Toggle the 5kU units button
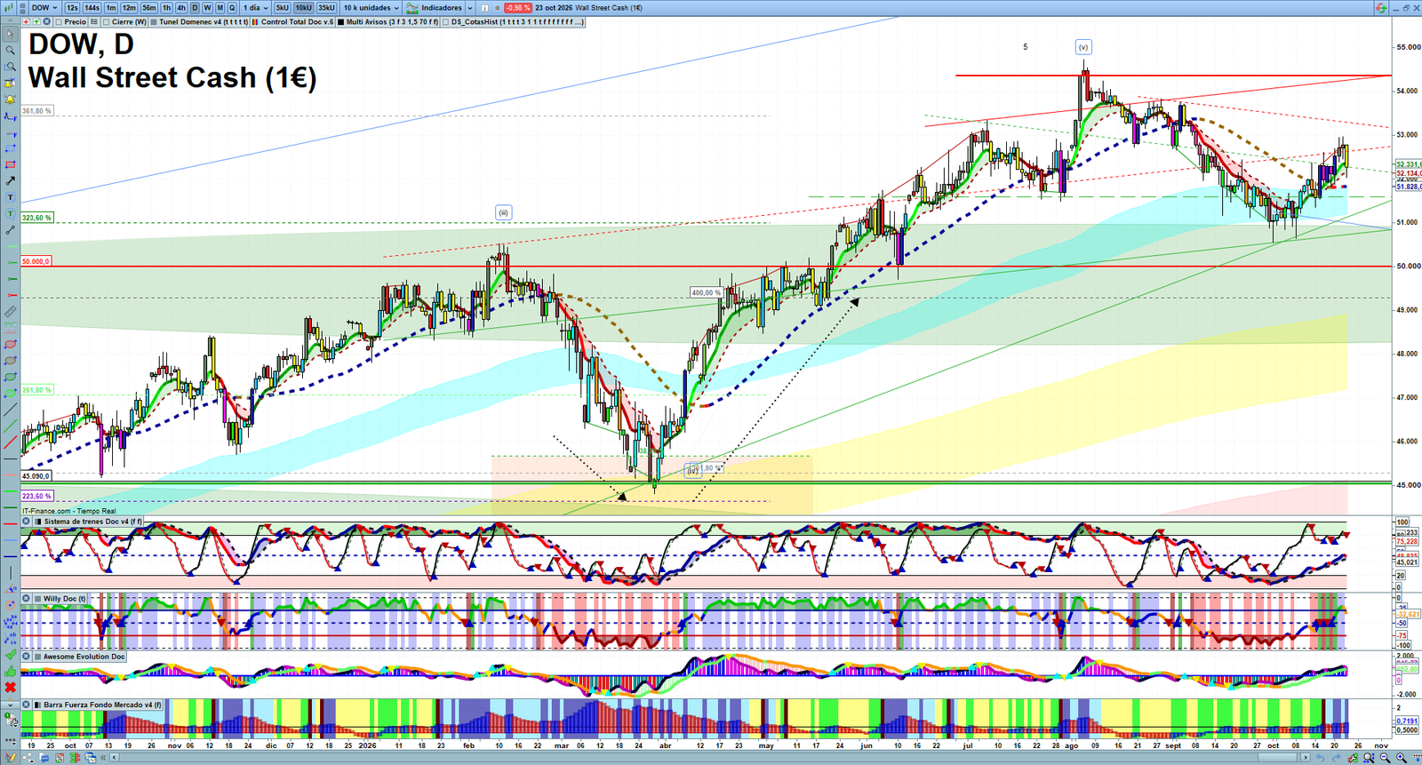Image resolution: width=1422 pixels, height=765 pixels. (x=282, y=8)
